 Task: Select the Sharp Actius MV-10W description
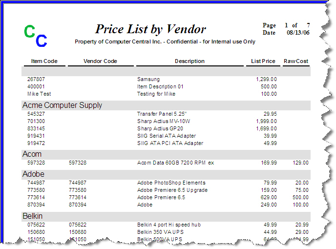pos(165,121)
